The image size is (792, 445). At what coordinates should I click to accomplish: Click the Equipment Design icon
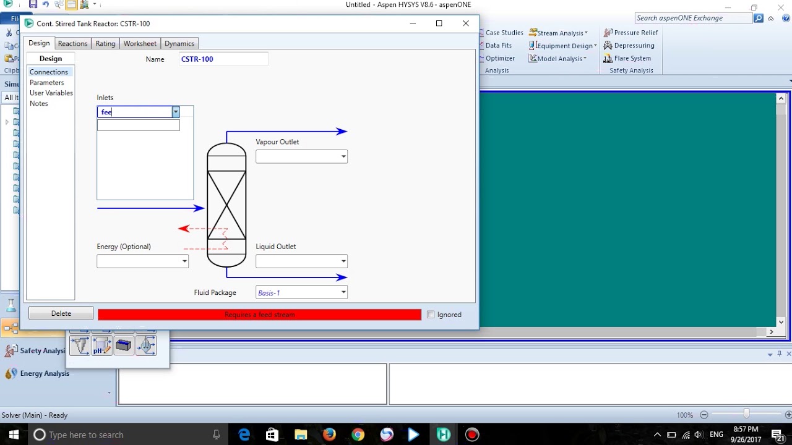tap(533, 46)
